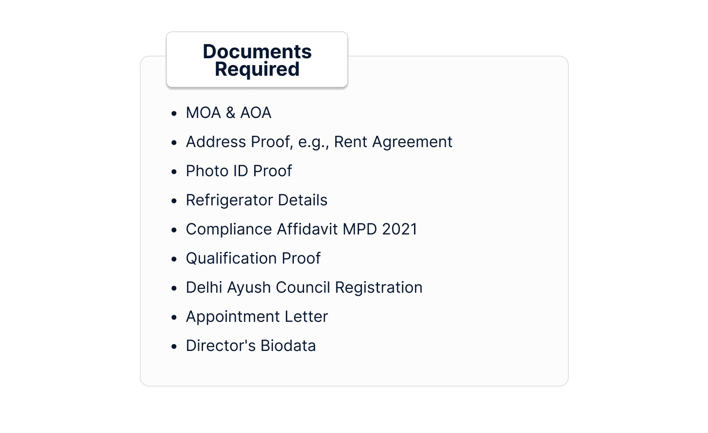Choose the Qualification Proof entry

coord(253,258)
